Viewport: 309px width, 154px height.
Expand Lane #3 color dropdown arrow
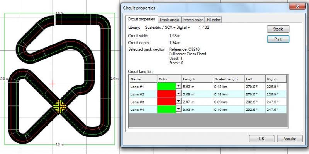click(178, 102)
